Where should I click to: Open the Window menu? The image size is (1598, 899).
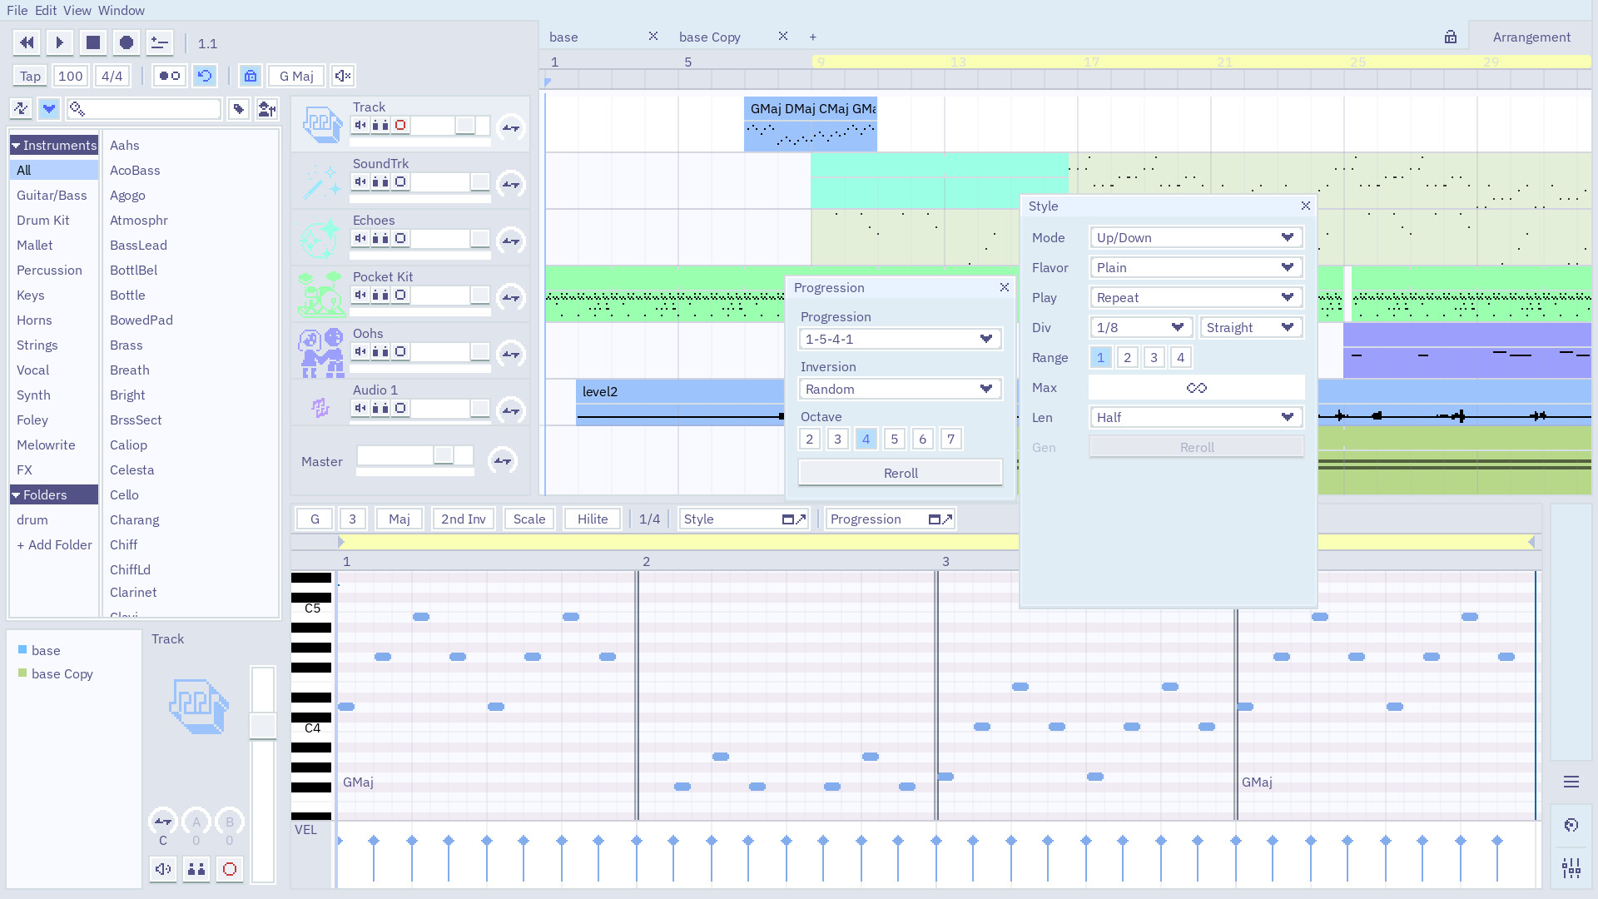pos(122,10)
